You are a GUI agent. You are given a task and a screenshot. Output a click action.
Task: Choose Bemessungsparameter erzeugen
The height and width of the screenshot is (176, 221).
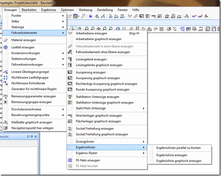[x=35, y=96]
